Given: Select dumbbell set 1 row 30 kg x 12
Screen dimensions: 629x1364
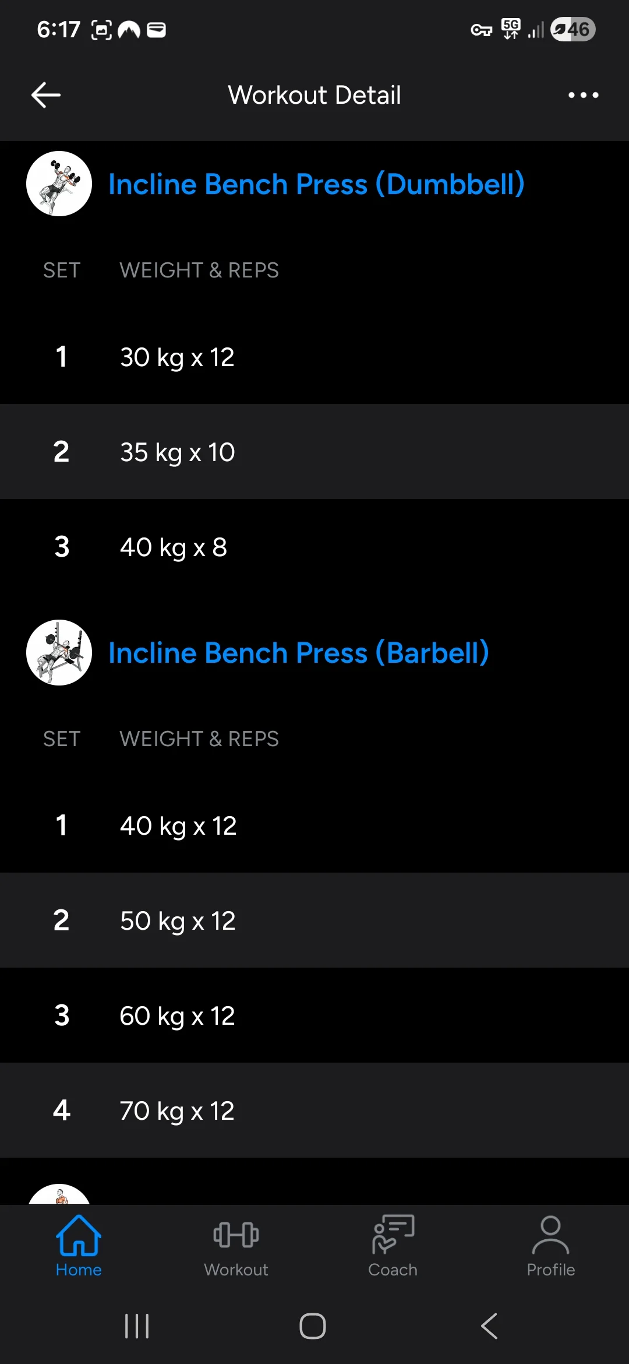Looking at the screenshot, I should click(314, 357).
